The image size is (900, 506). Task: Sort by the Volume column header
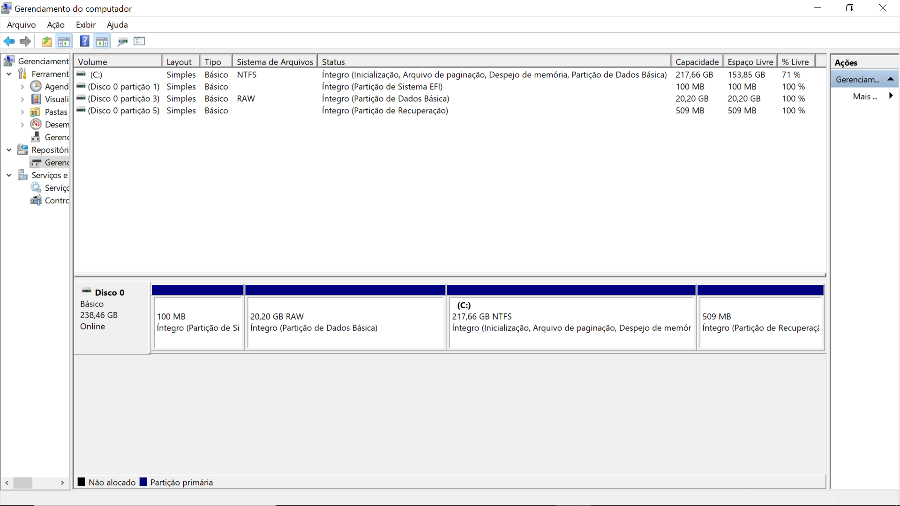[x=118, y=62]
